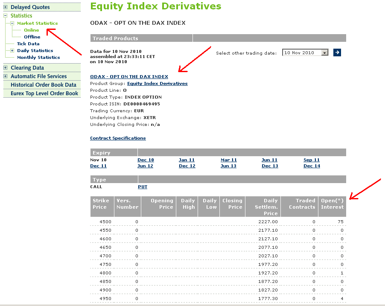
Task: Select the Dec 13 expiry
Action: tap(270, 166)
